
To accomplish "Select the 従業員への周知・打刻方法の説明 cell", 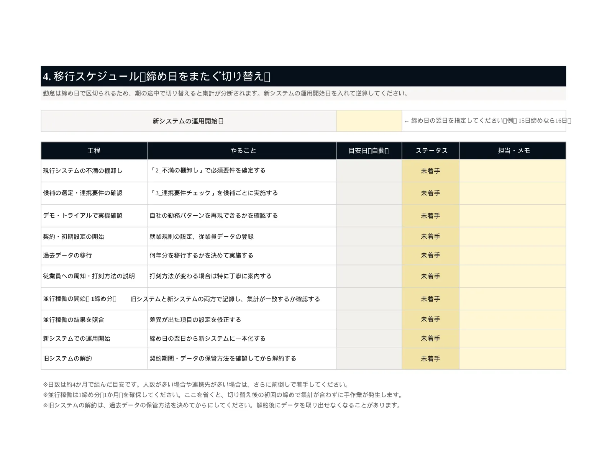I will tap(94, 276).
